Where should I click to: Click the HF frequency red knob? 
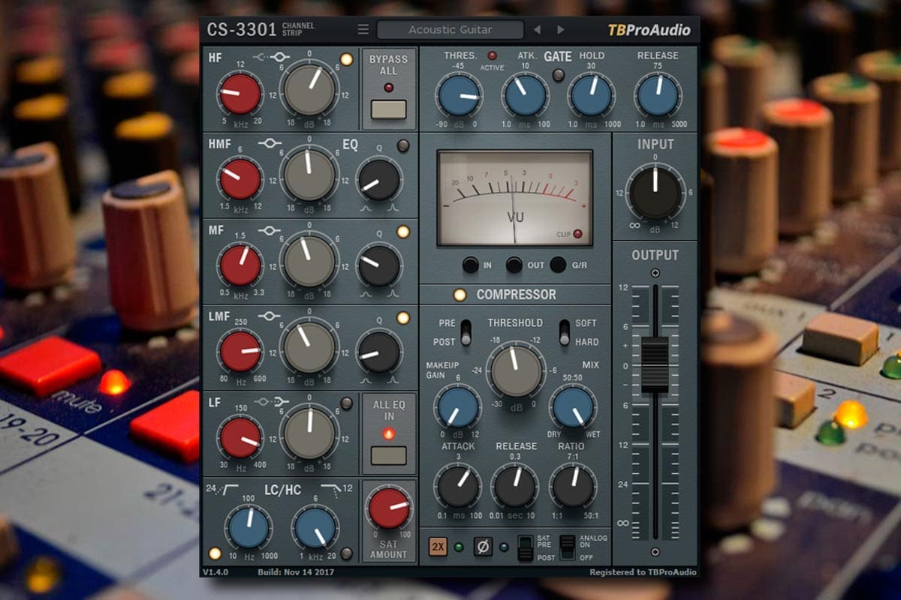[240, 94]
